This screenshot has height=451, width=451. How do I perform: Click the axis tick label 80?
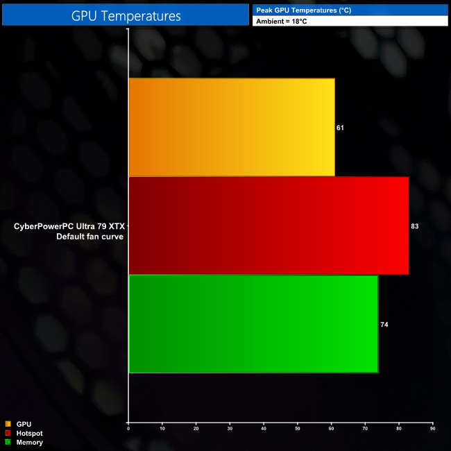click(x=399, y=429)
